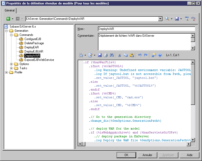Click the ABC spell-check search icon
This screenshot has width=202, height=161.
[187, 18]
